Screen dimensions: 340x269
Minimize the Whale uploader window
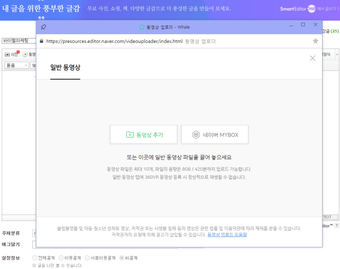point(291,25)
